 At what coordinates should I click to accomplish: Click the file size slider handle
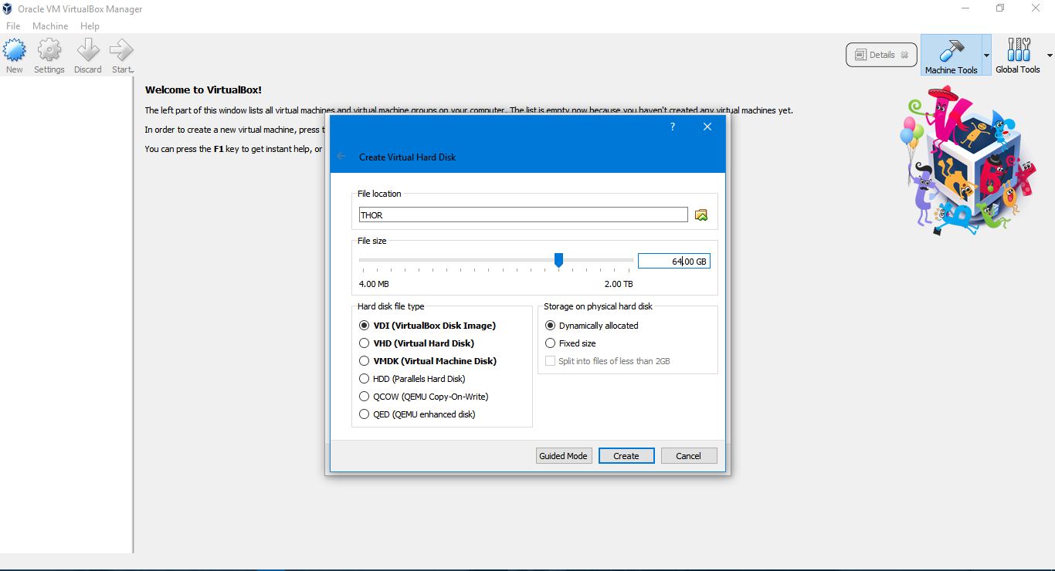point(559,261)
